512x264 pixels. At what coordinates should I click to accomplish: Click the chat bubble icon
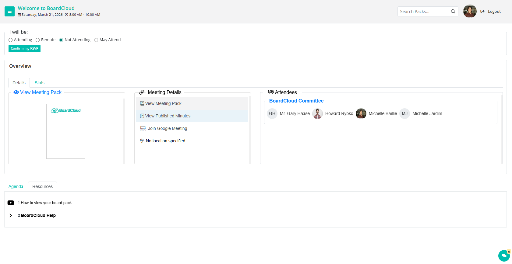coord(504,256)
